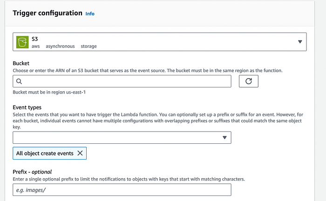326x201 pixels.
Task: Open the trigger source dropdown arrow
Action: 300,41
